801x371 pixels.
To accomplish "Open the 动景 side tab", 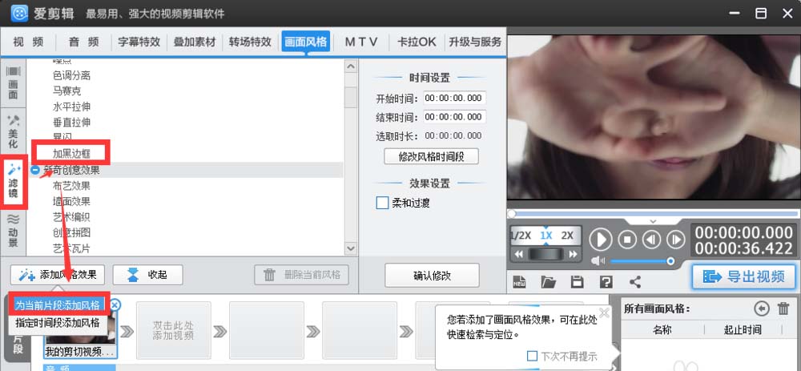I will 14,230.
